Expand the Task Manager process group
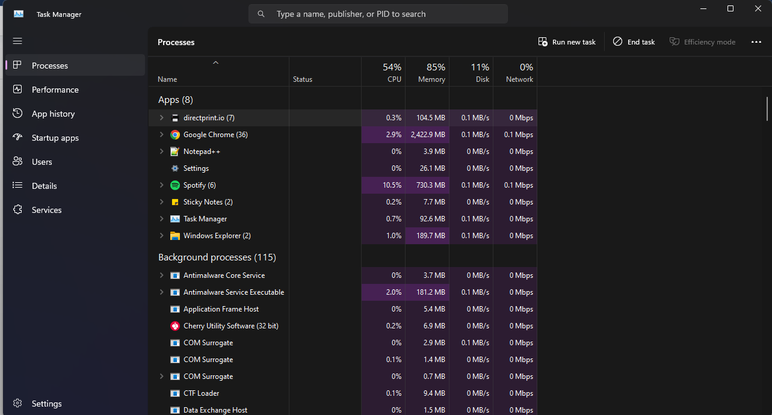 pyautogui.click(x=161, y=219)
